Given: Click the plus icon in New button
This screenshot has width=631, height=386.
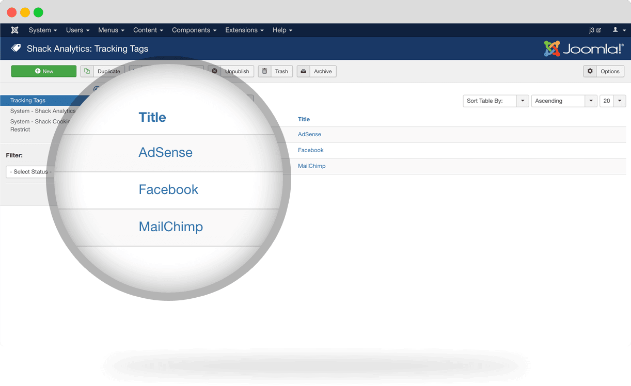Looking at the screenshot, I should 38,71.
